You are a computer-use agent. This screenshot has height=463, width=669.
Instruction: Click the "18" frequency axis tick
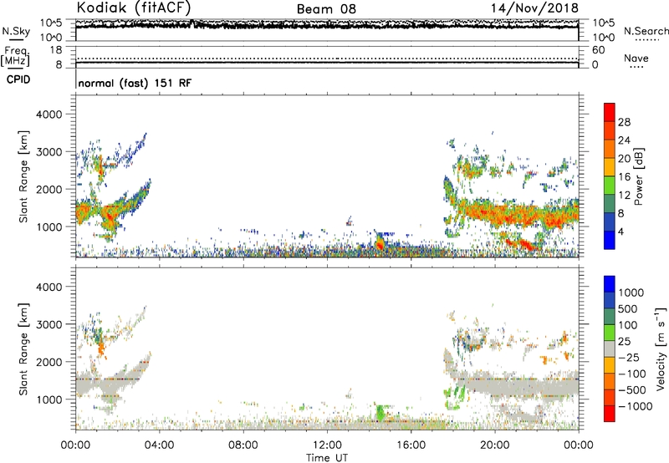pos(56,50)
